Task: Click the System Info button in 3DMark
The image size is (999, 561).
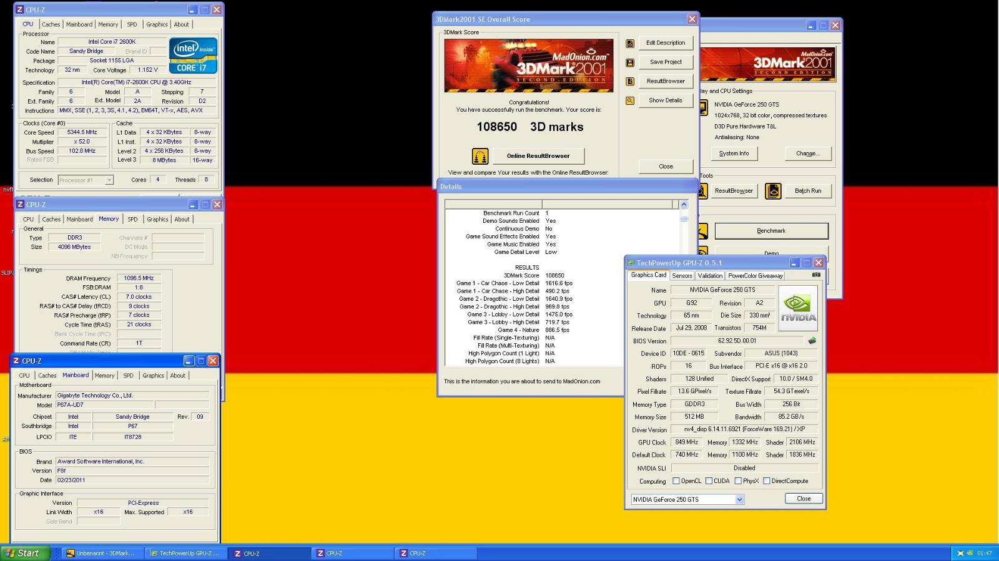Action: click(x=734, y=154)
